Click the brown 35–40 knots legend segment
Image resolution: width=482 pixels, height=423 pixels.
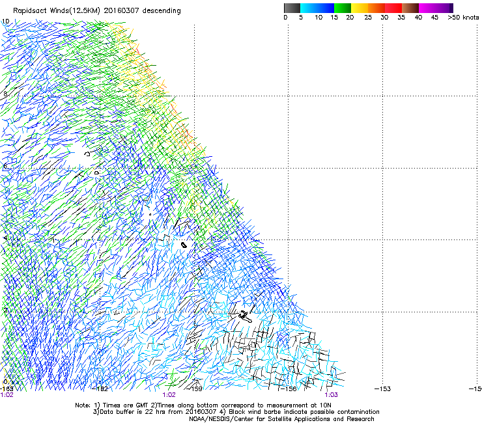(x=410, y=8)
